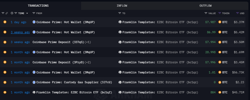The width and height of the screenshot is (250, 100).
Task: Click the filter icon beside TO column
Action: point(120,13)
